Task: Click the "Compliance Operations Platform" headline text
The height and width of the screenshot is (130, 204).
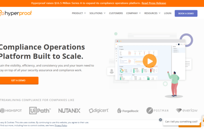Action: (42, 51)
